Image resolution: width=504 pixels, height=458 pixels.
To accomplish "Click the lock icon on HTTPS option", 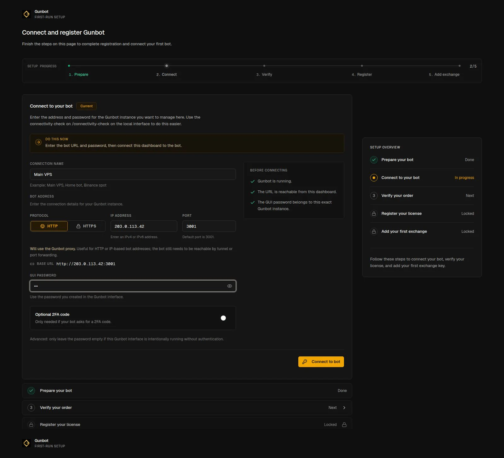I will coord(78,226).
